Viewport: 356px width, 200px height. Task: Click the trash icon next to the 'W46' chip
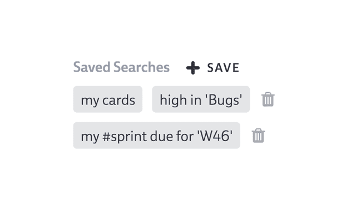(258, 136)
